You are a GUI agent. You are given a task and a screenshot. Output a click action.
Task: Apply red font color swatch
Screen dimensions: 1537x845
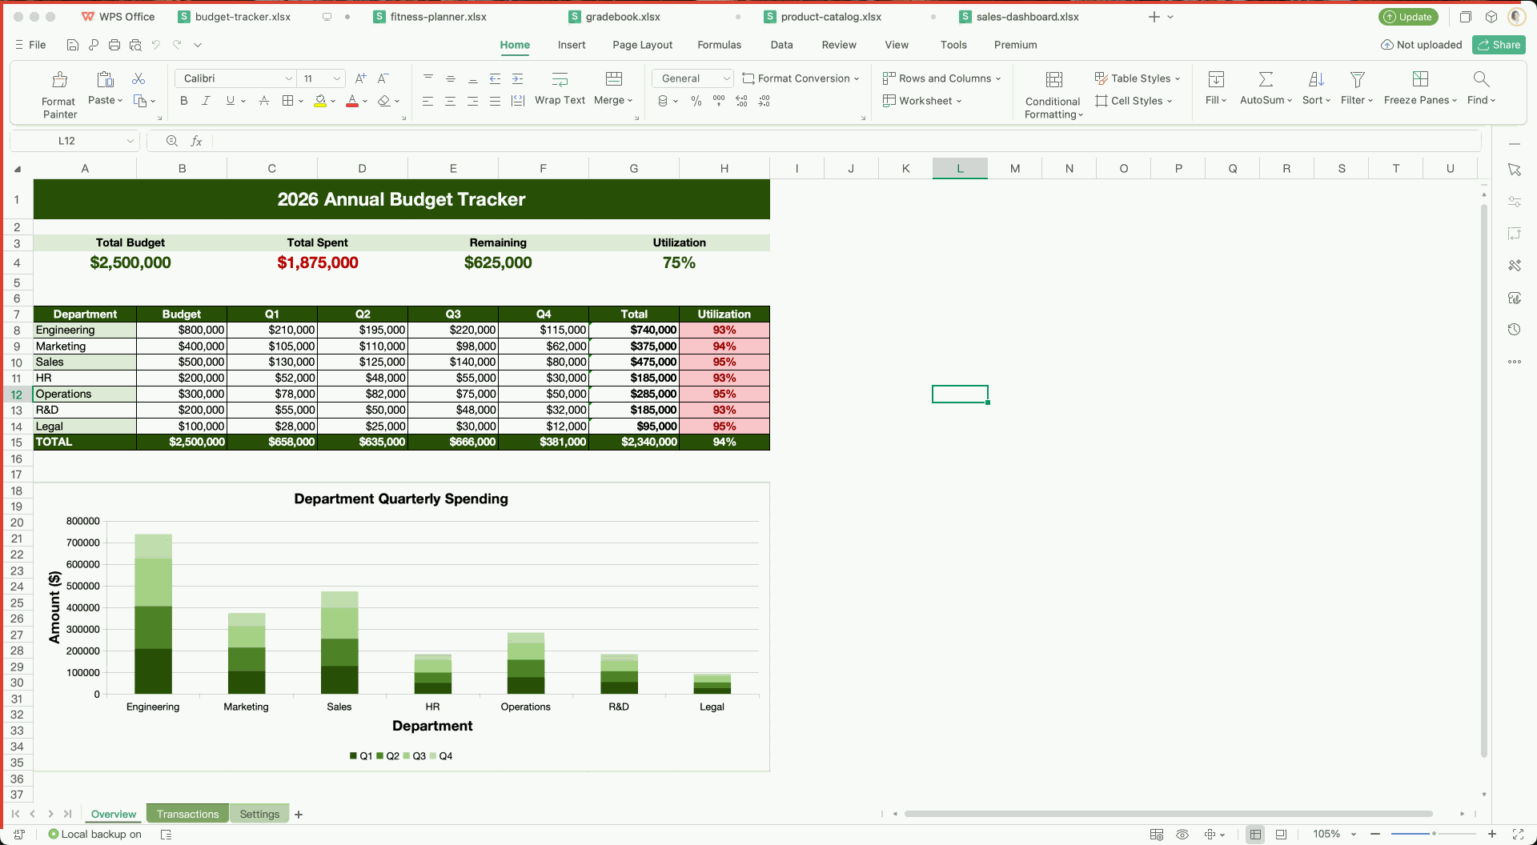click(x=352, y=101)
